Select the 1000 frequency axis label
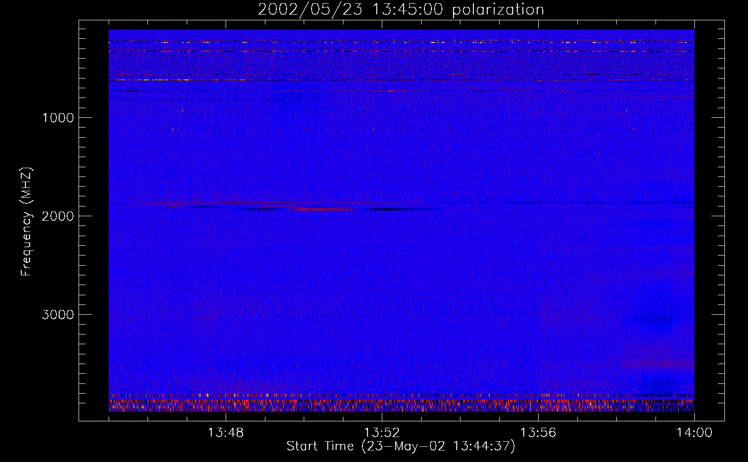Viewport: 748px width, 462px height. [58, 118]
